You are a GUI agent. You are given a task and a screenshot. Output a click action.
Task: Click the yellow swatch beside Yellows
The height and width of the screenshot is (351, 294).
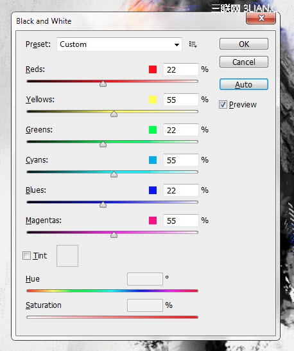point(153,100)
